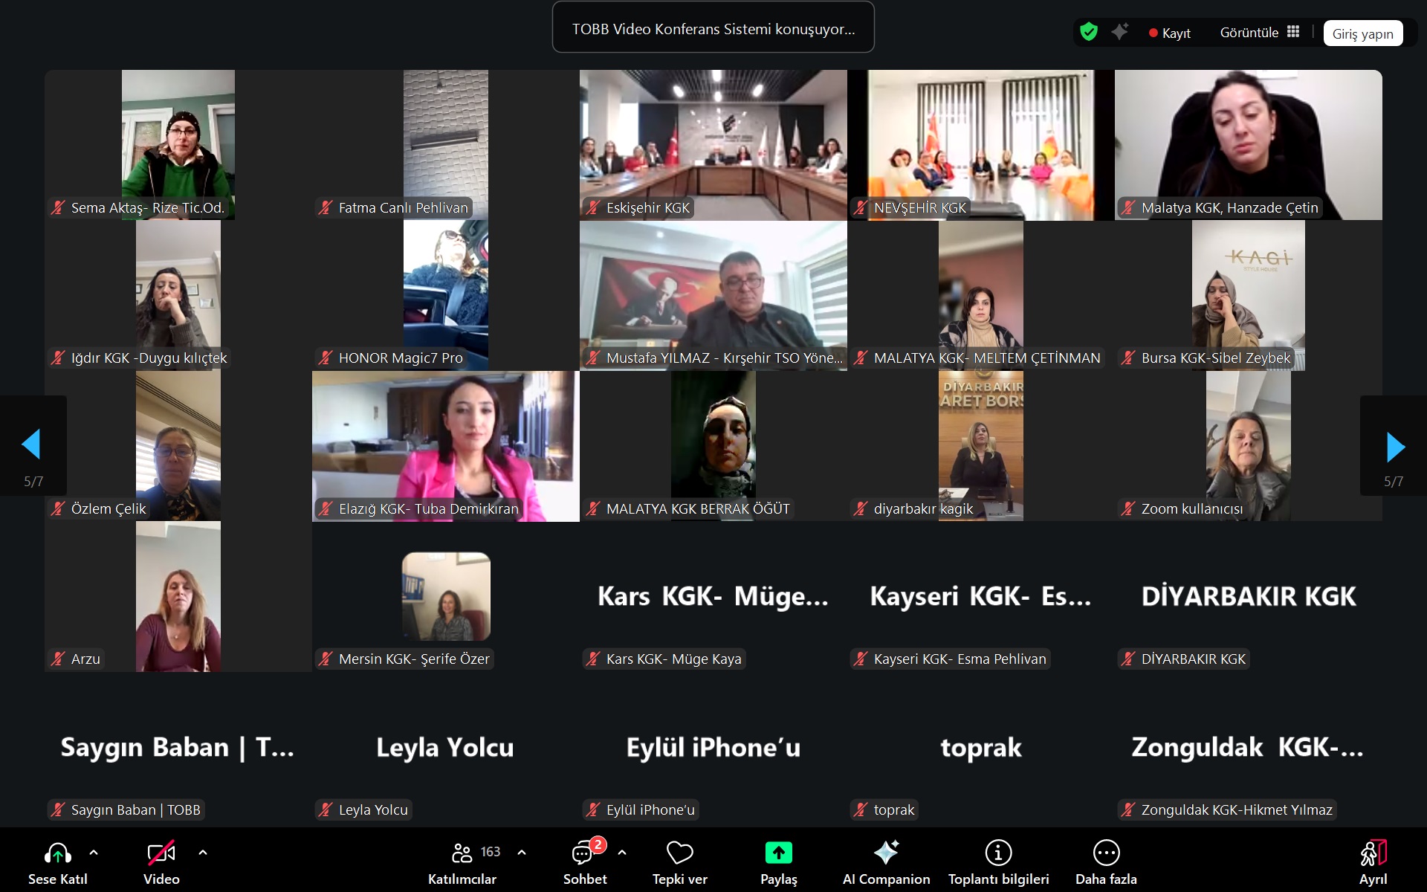Expand the audio options chevron
This screenshot has width=1427, height=892.
[94, 853]
